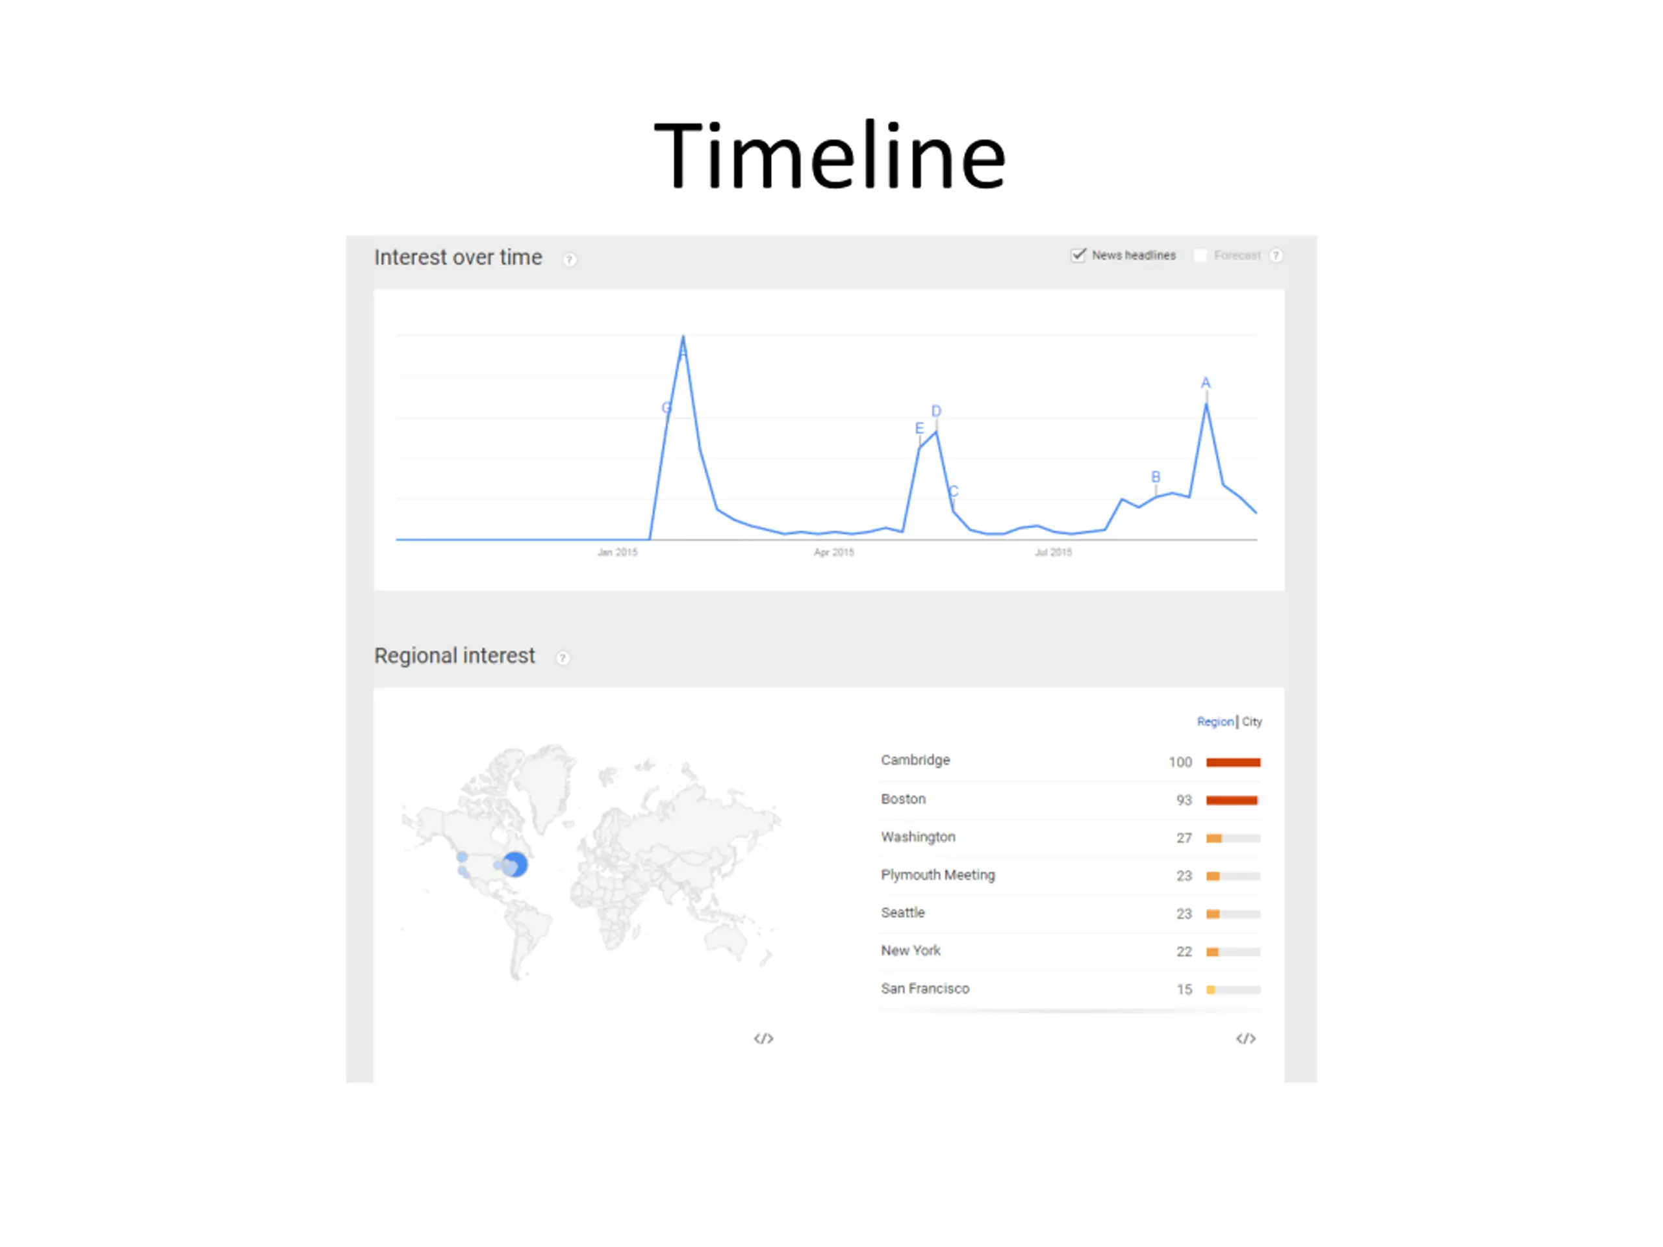Open embed code icon below world map
The width and height of the screenshot is (1663, 1247).
(763, 1038)
